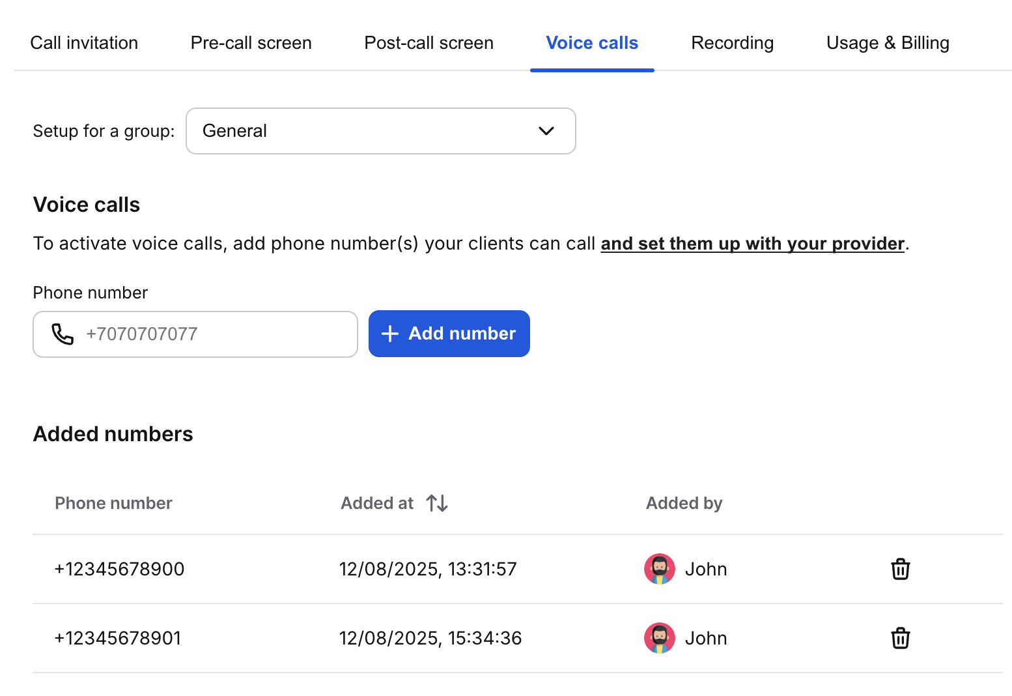Click the date 12/08/2025, 13:31:57

[x=428, y=569]
